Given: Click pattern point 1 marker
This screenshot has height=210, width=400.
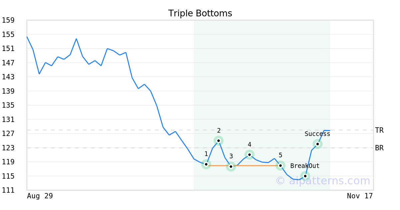Looking at the screenshot, I should pos(206,164).
